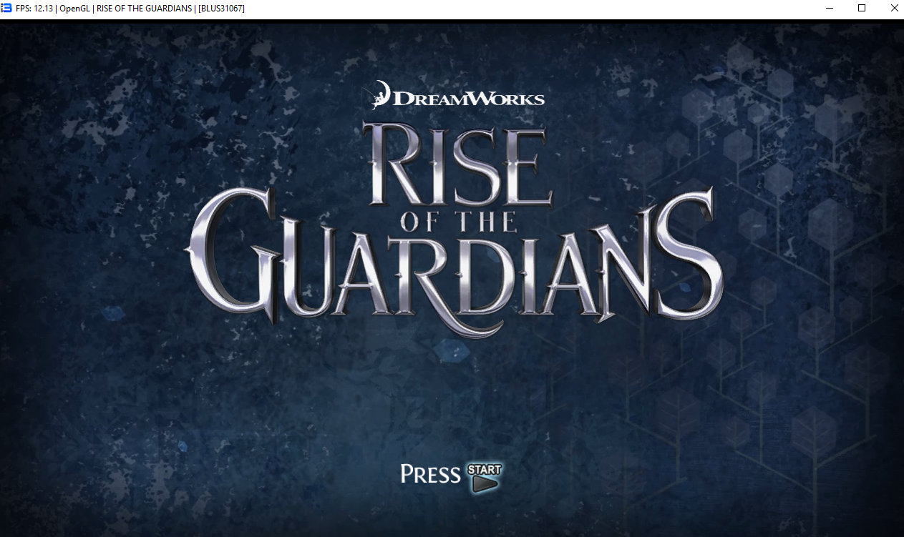904x537 pixels.
Task: Click the RPCS3 app icon in title bar
Action: pos(7,9)
